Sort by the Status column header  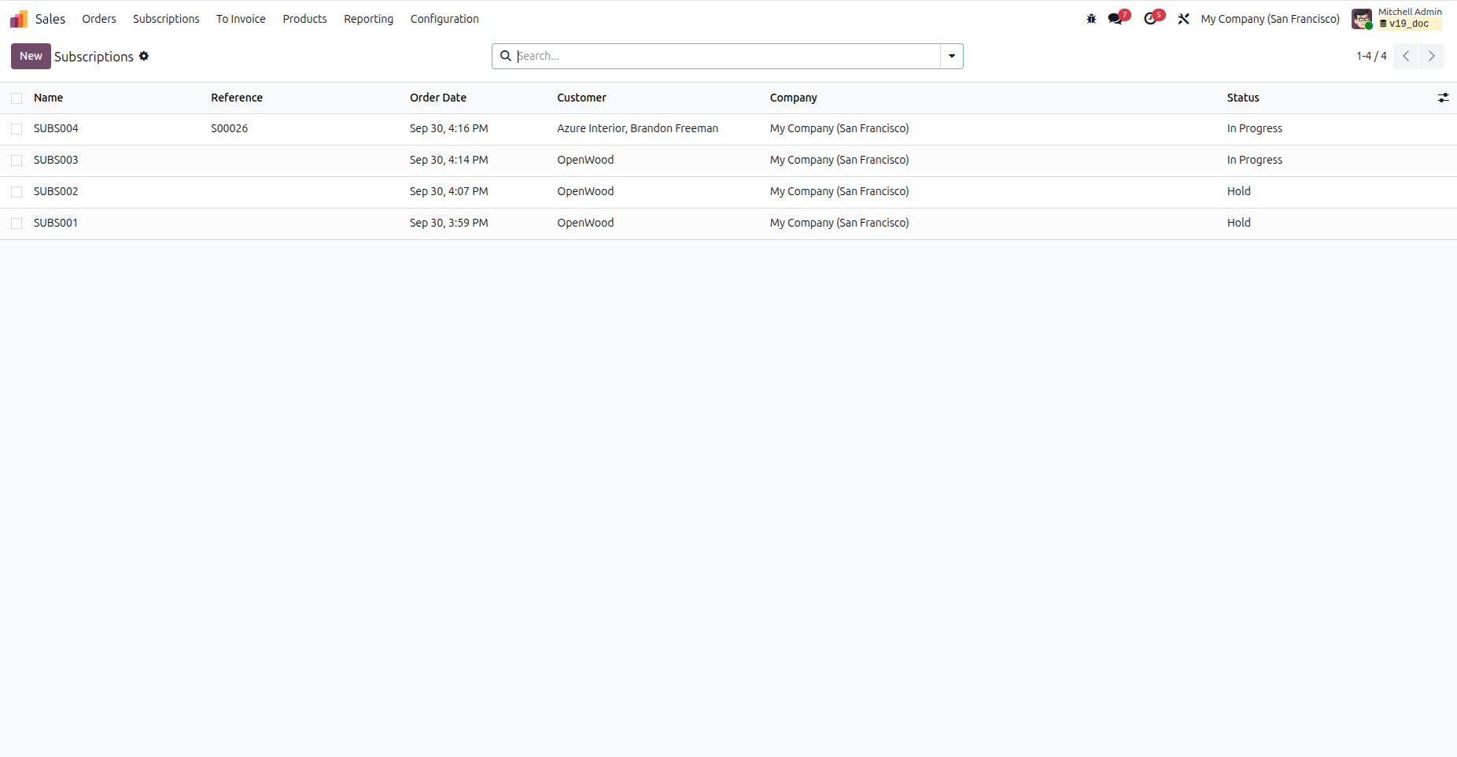point(1243,98)
